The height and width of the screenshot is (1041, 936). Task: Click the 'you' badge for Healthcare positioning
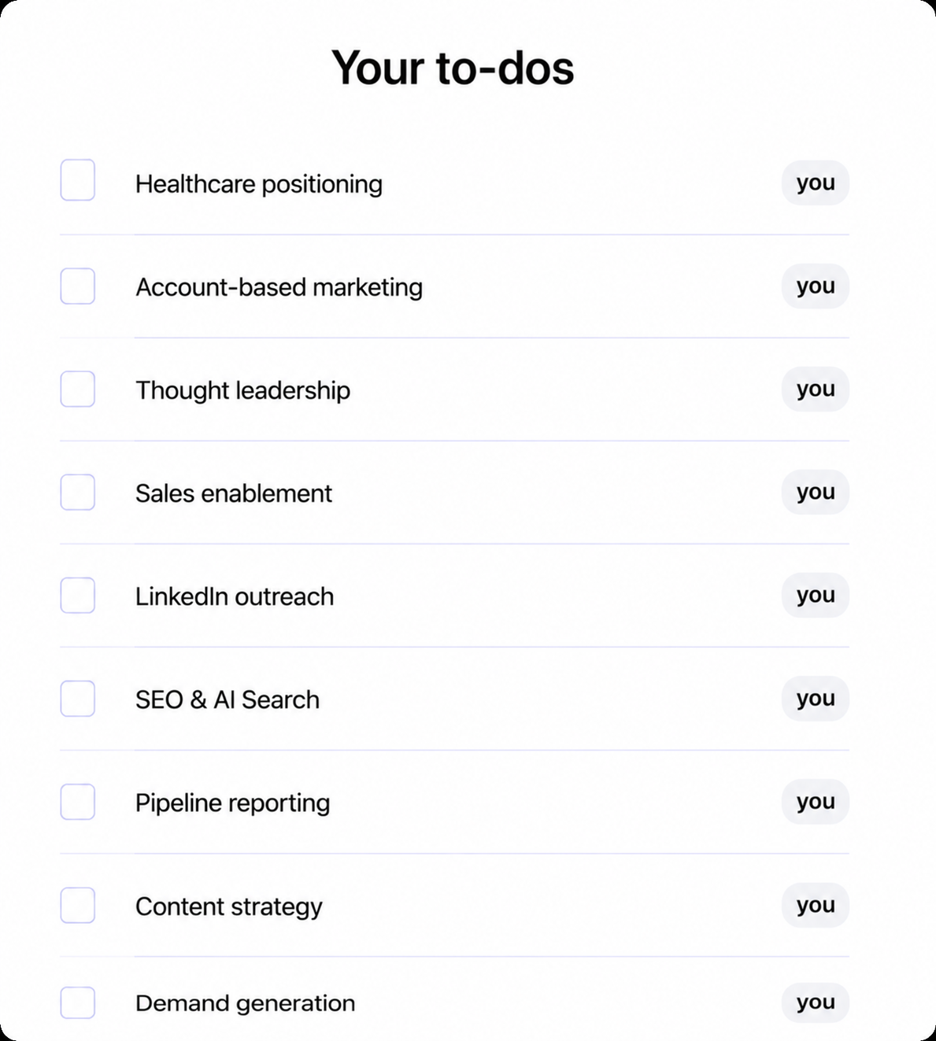click(816, 183)
